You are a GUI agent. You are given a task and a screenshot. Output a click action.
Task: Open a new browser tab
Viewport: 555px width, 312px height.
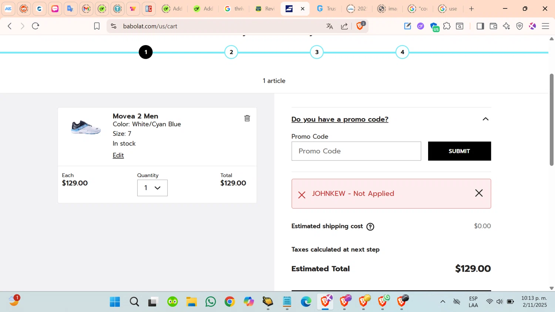[471, 9]
